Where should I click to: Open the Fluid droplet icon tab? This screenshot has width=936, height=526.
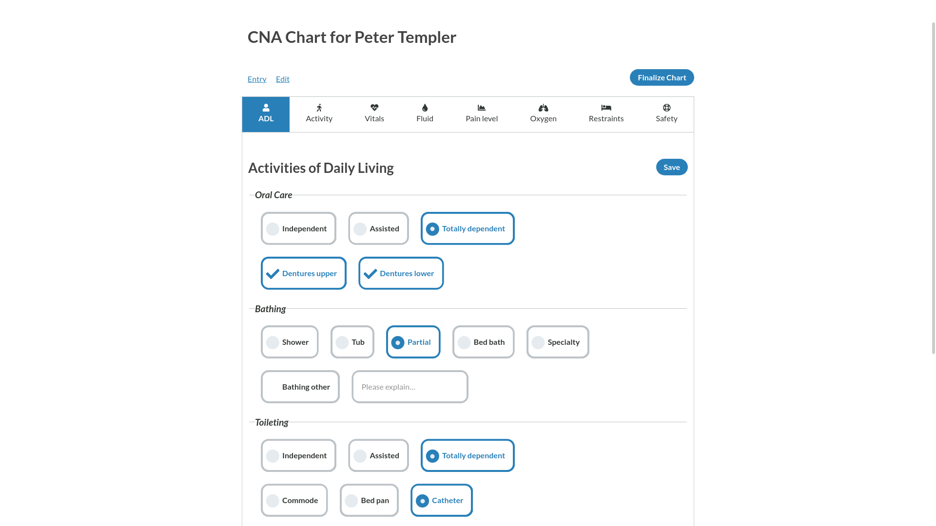coord(425,108)
